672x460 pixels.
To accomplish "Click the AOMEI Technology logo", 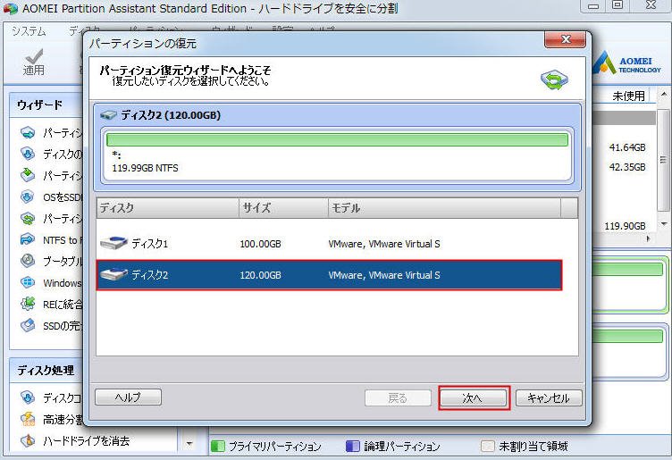I will [626, 63].
